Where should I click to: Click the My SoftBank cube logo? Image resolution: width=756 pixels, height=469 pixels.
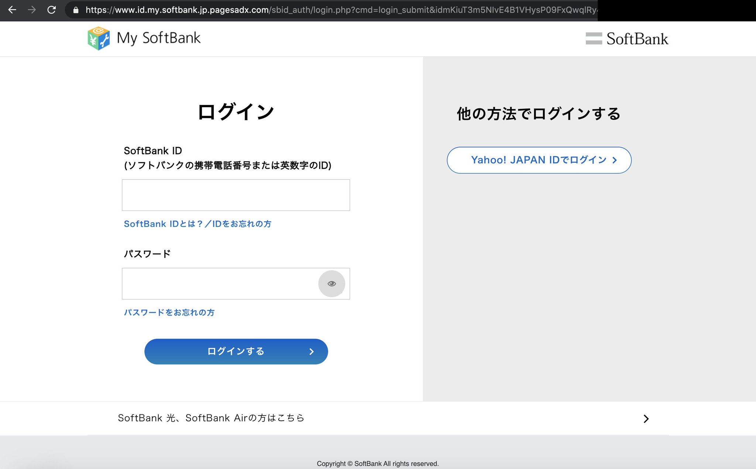99,38
